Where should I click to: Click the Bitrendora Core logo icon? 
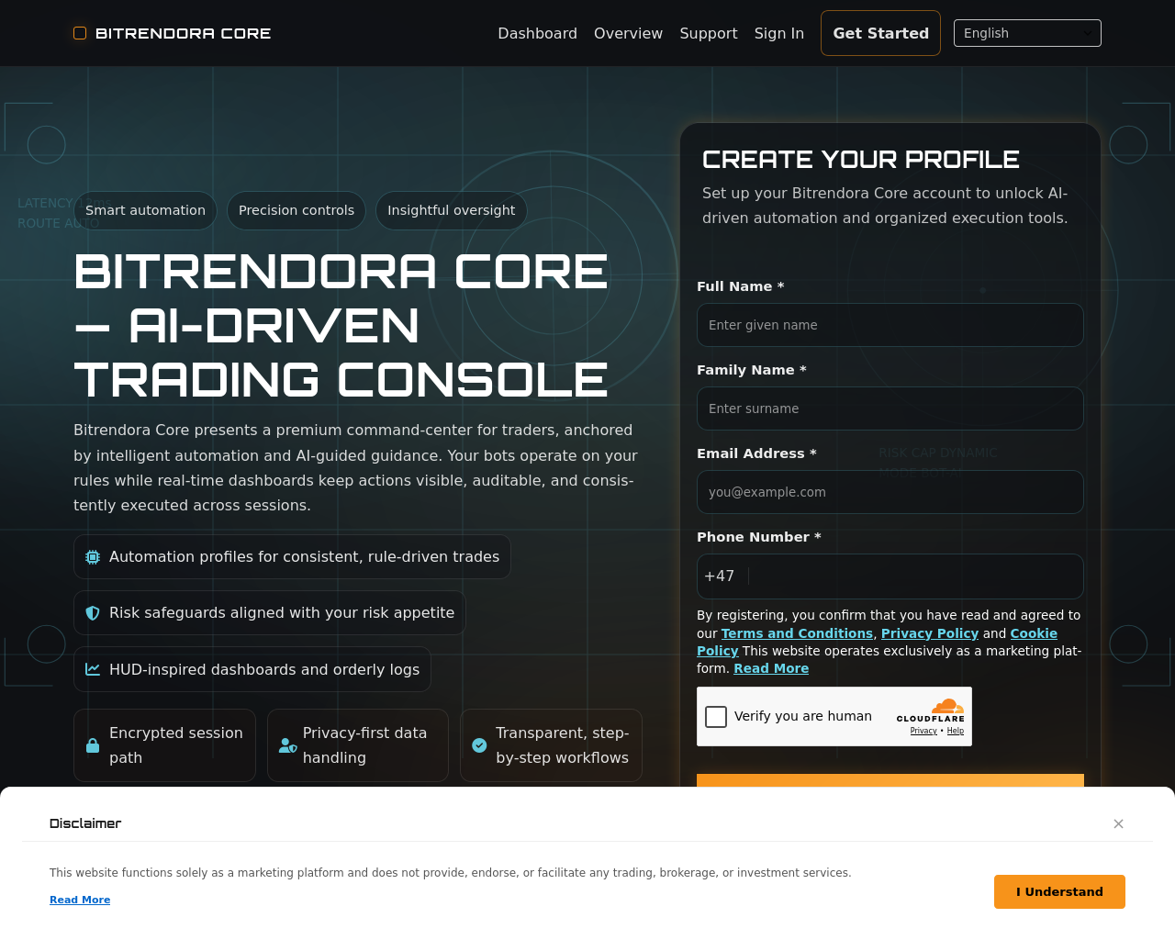click(x=80, y=33)
